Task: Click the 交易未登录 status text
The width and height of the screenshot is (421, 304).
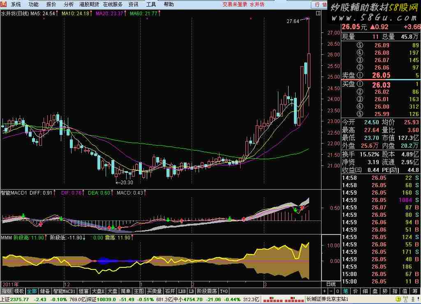Action: click(x=235, y=4)
